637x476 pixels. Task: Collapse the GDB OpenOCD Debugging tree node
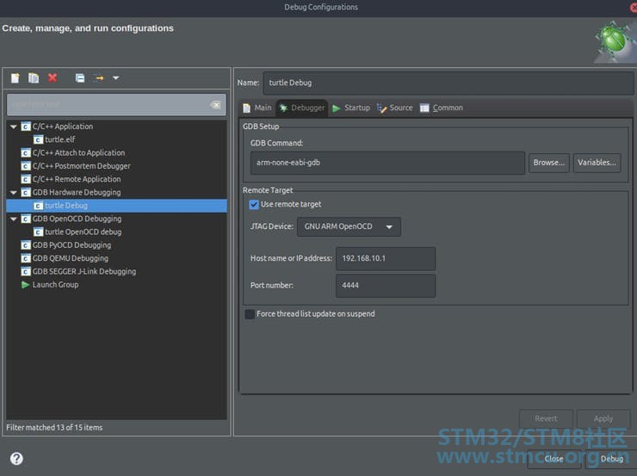pos(14,219)
